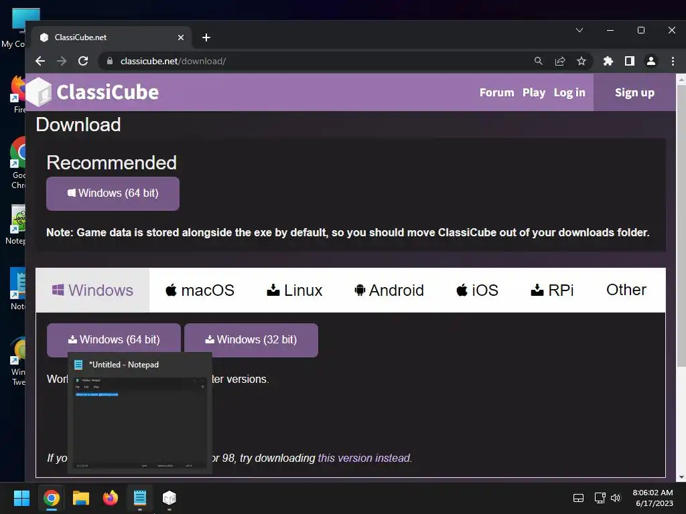The width and height of the screenshot is (686, 514).
Task: Open Firefox from the taskbar
Action: [111, 498]
